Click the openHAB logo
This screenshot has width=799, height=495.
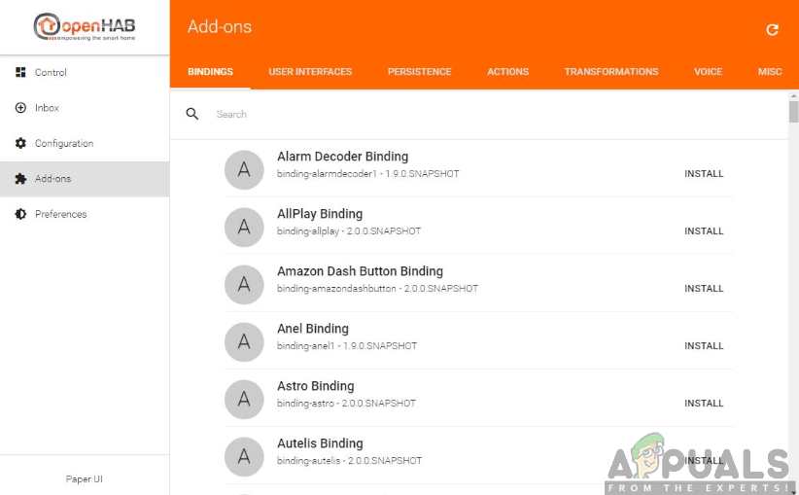pos(85,26)
